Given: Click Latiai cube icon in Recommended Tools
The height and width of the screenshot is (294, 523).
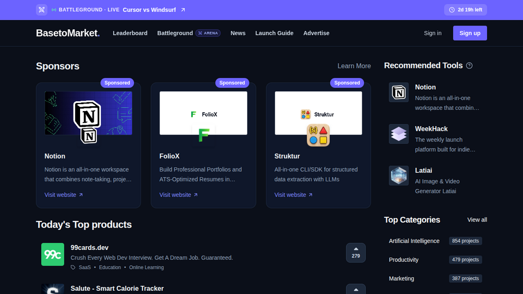Looking at the screenshot, I should pos(399,176).
